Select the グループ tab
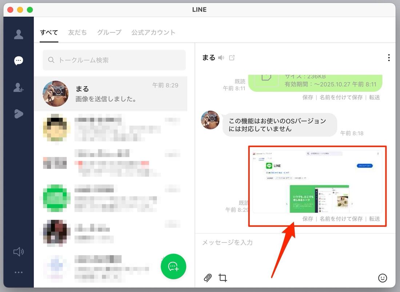This screenshot has width=400, height=292. pyautogui.click(x=109, y=32)
